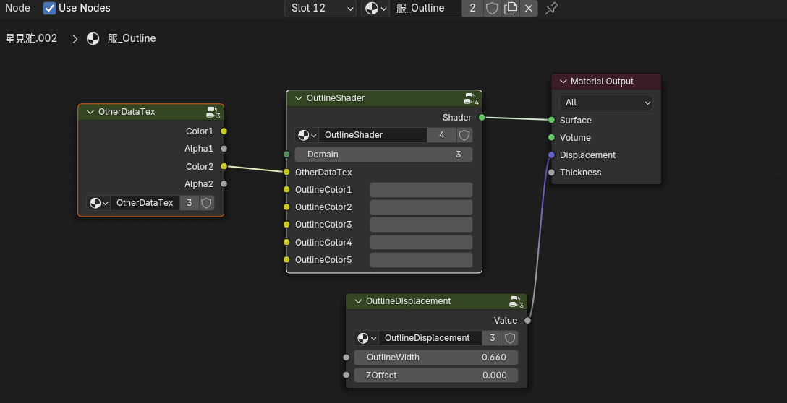Duplicate the 服_Outline material with the copy icon
Image resolution: width=787 pixels, height=403 pixels.
[x=511, y=9]
